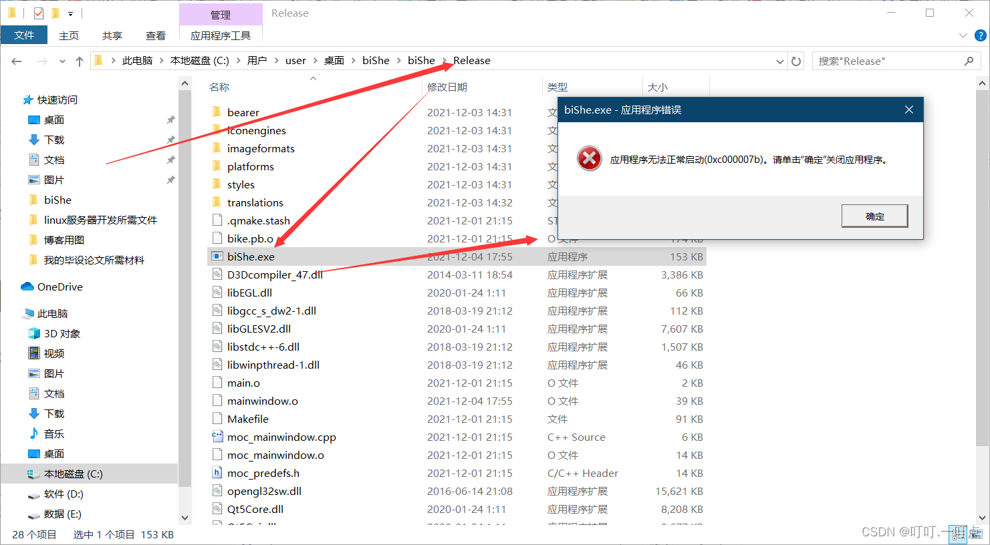Viewport: 990px width, 545px height.
Task: Open 音乐 in navigation pane
Action: pos(47,433)
